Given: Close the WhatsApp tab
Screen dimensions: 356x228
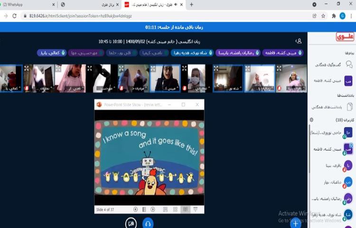Looking at the screenshot, I should pos(53,5).
